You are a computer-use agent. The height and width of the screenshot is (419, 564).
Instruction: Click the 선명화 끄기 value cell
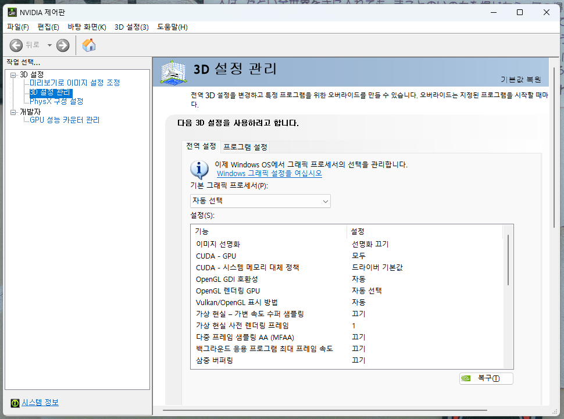370,244
